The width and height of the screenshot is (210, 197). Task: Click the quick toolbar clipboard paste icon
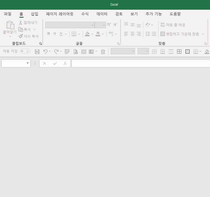[x=103, y=52]
